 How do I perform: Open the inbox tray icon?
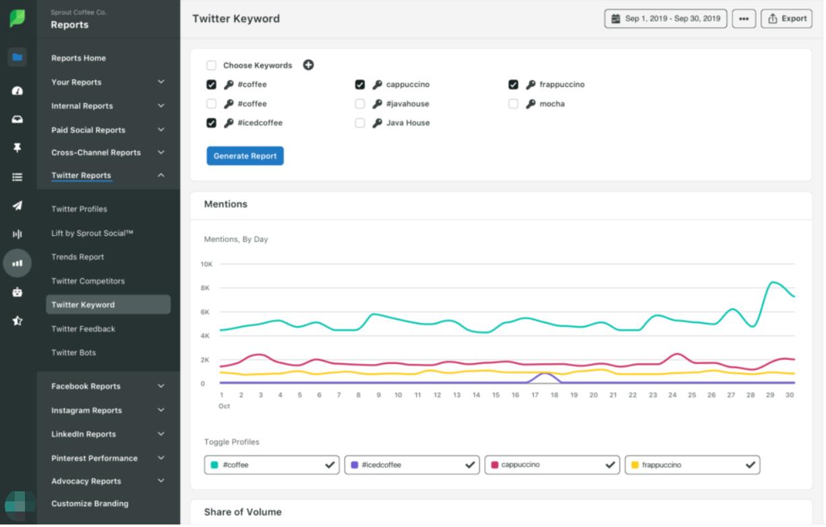click(x=18, y=119)
